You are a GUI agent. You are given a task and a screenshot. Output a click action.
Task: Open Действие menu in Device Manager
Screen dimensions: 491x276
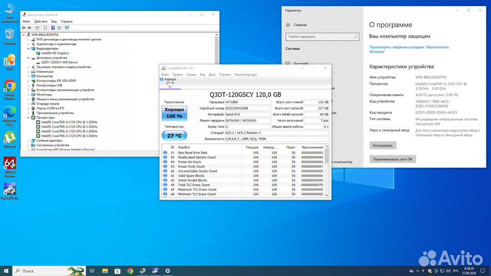pyautogui.click(x=41, y=21)
